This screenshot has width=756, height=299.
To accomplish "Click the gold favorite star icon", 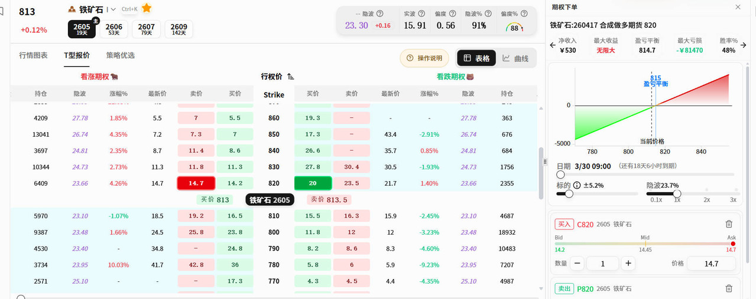I will click(x=147, y=8).
